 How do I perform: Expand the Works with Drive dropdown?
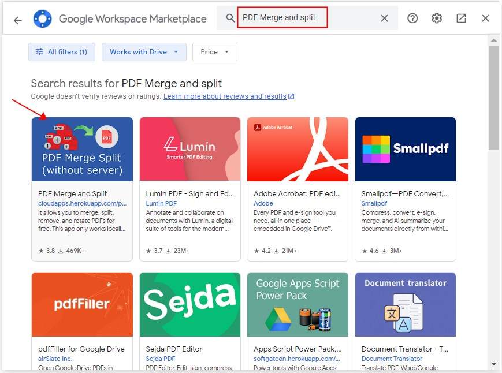(143, 52)
